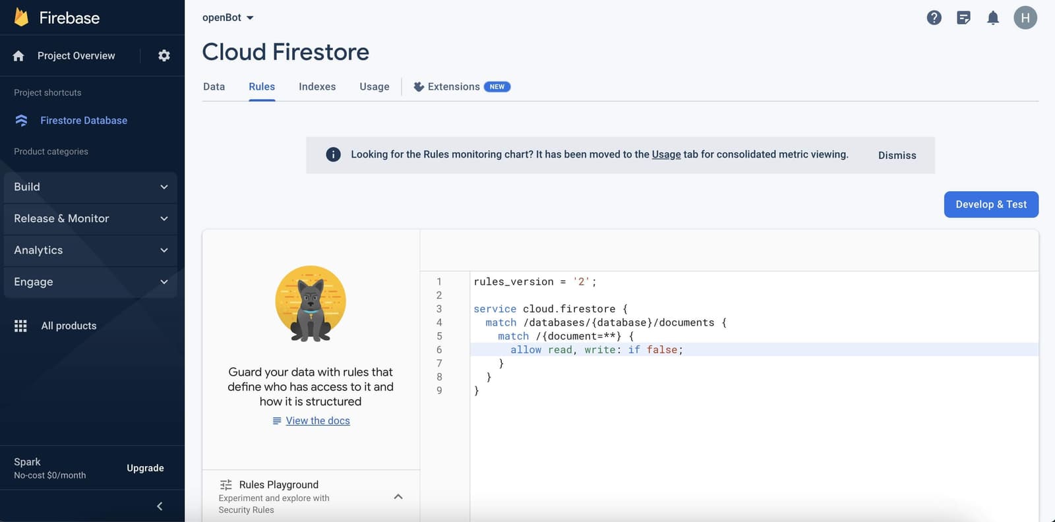This screenshot has height=522, width=1055.
Task: Click the Upgrade plan button
Action: (x=145, y=468)
